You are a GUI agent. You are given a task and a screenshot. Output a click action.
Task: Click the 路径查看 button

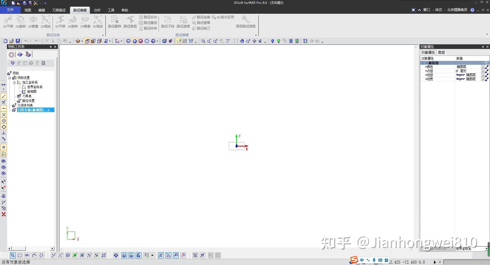tap(201, 23)
